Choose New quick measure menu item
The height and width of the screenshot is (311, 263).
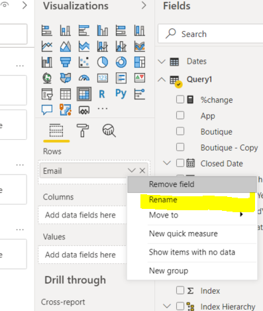(x=192, y=233)
